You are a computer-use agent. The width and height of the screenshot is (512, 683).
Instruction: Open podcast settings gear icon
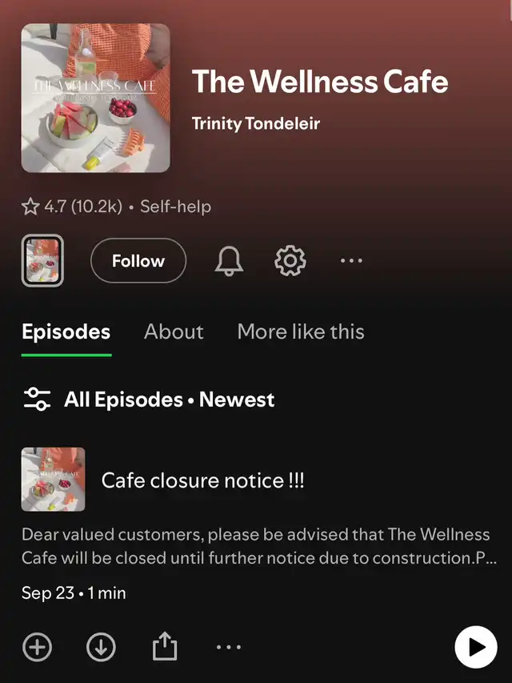pyautogui.click(x=290, y=260)
